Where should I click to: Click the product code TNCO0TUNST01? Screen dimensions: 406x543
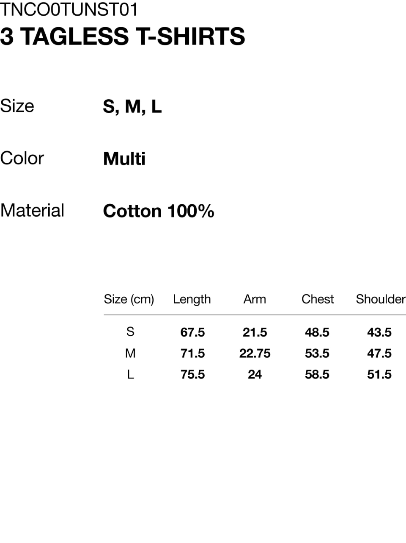click(x=69, y=9)
